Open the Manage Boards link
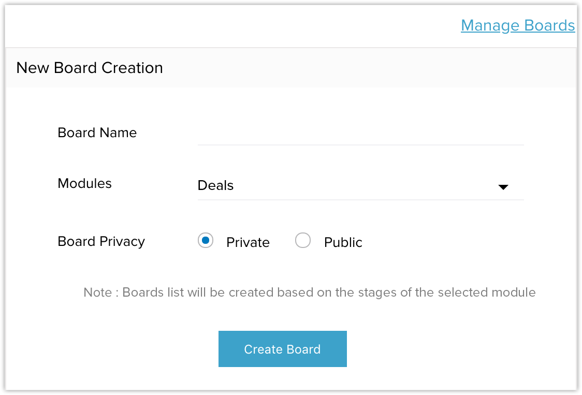The width and height of the screenshot is (582, 395). coord(517,25)
